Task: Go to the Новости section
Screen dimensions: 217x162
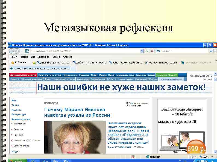Action: [15, 79]
